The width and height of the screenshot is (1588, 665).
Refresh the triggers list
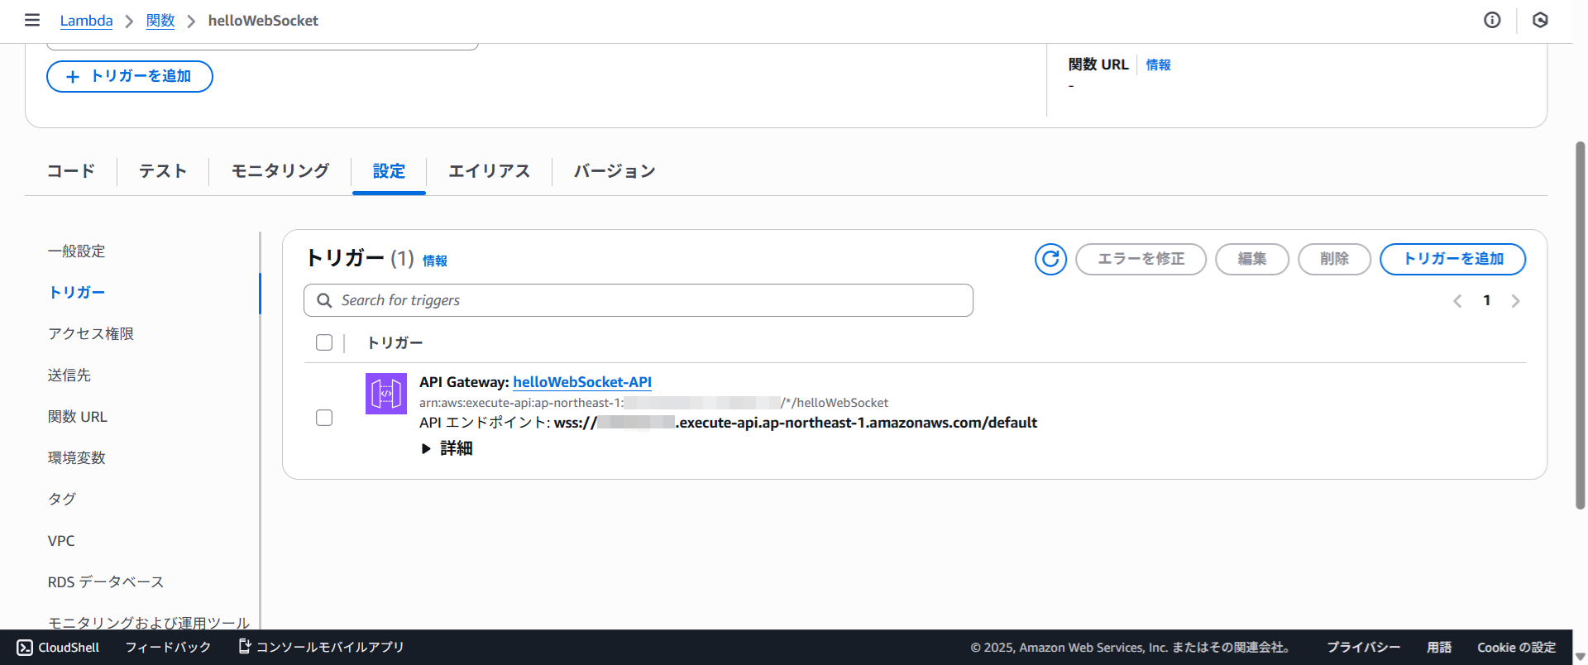point(1050,259)
